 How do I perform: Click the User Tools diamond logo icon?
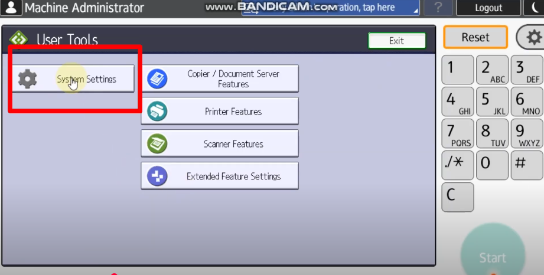[18, 39]
